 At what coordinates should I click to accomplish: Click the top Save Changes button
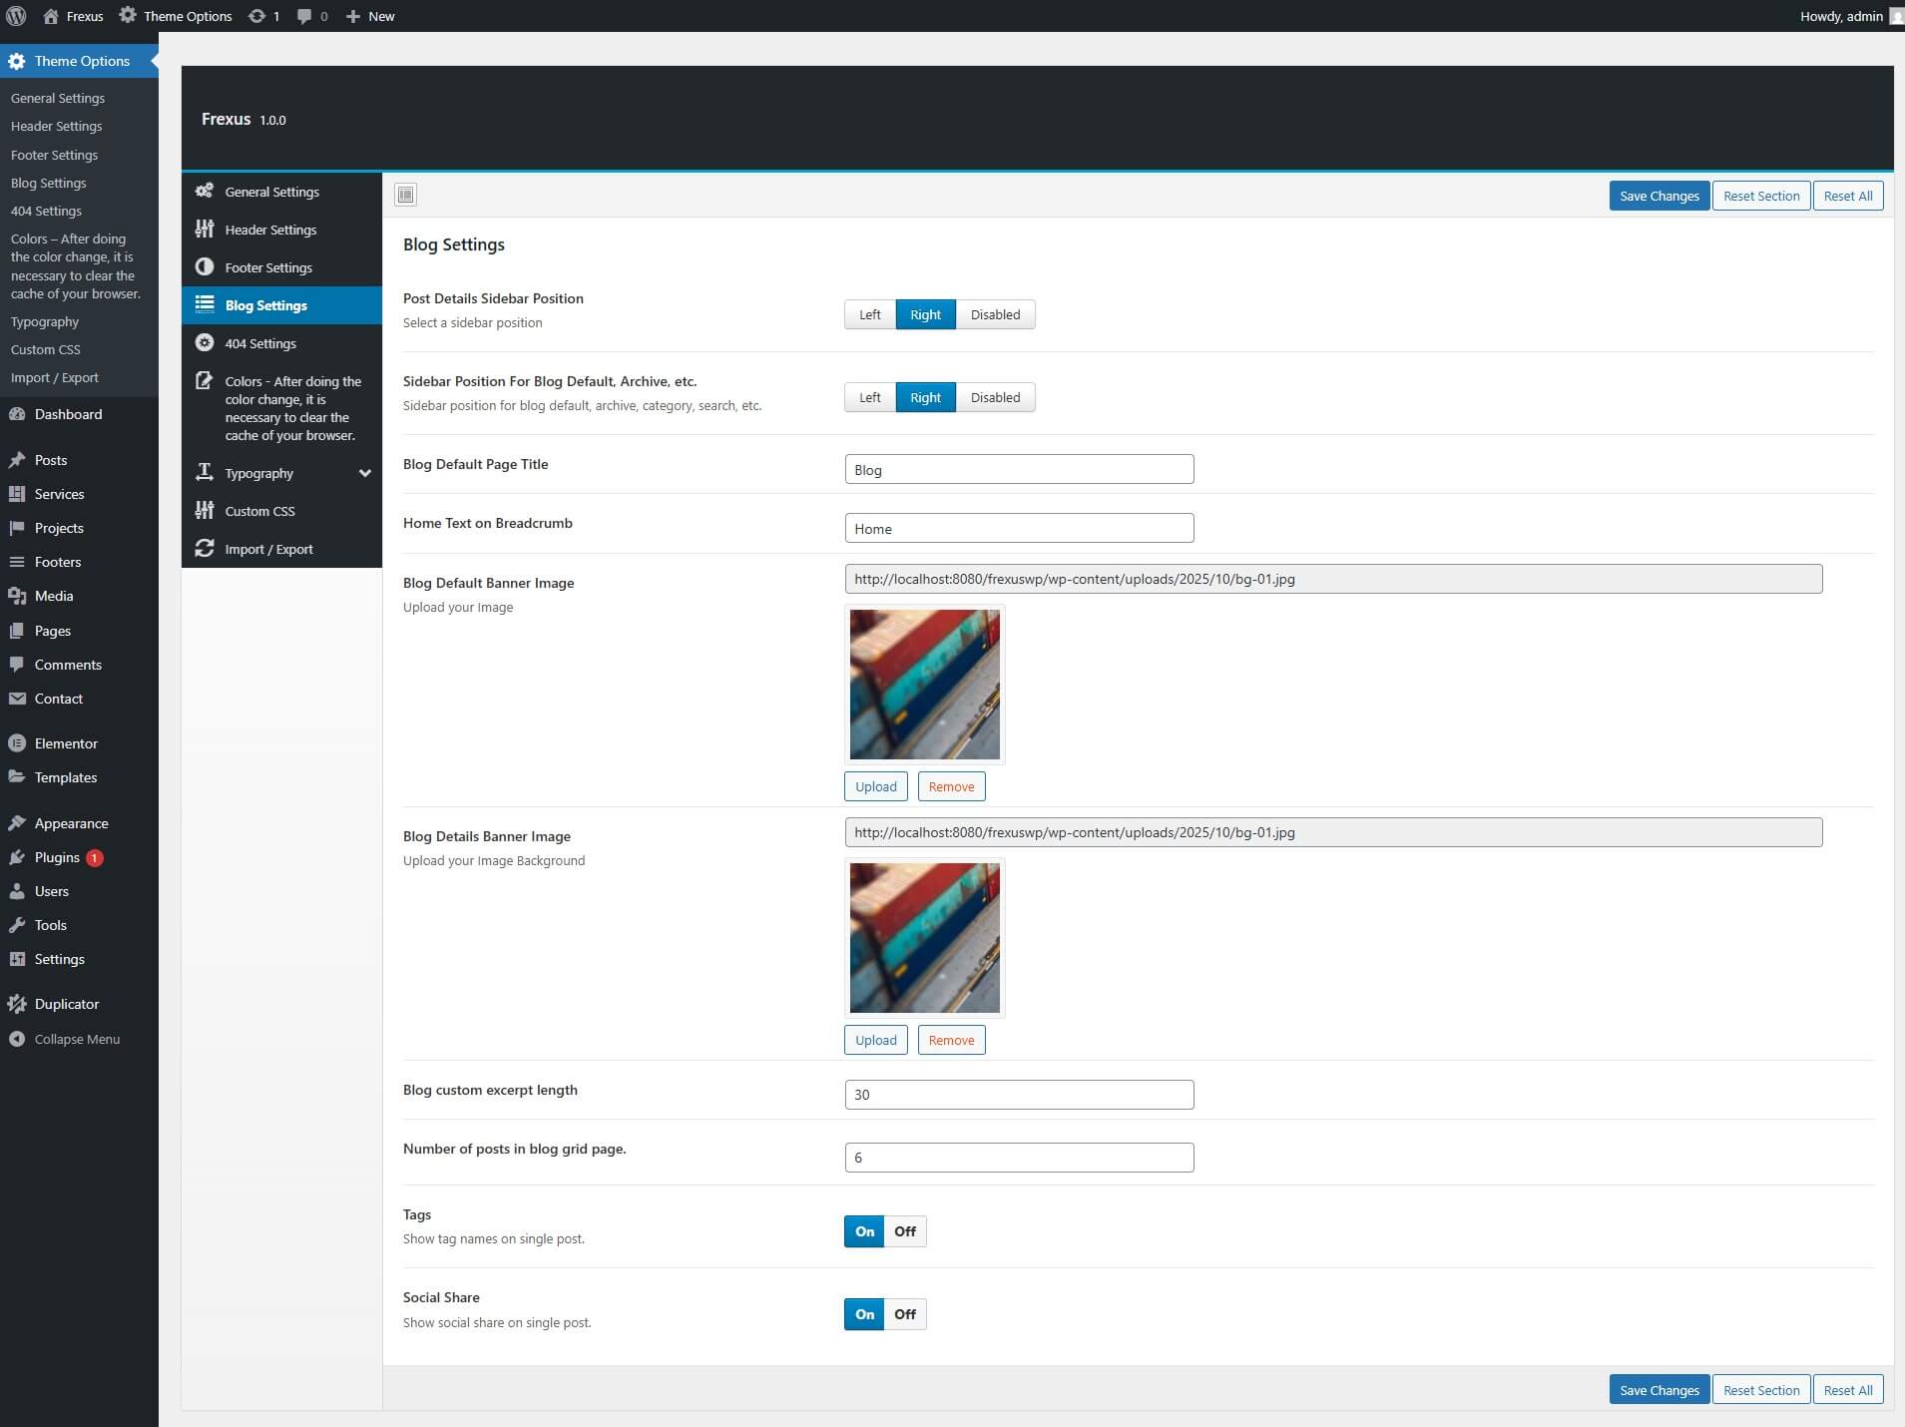coord(1659,196)
